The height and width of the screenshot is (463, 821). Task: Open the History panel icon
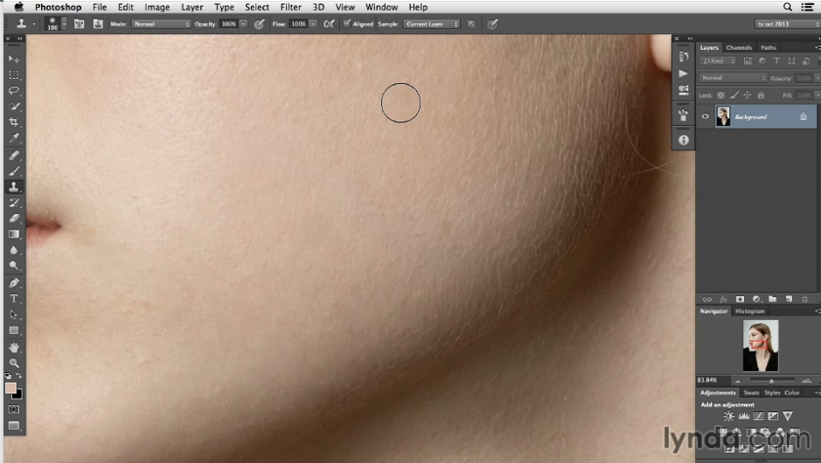[684, 57]
